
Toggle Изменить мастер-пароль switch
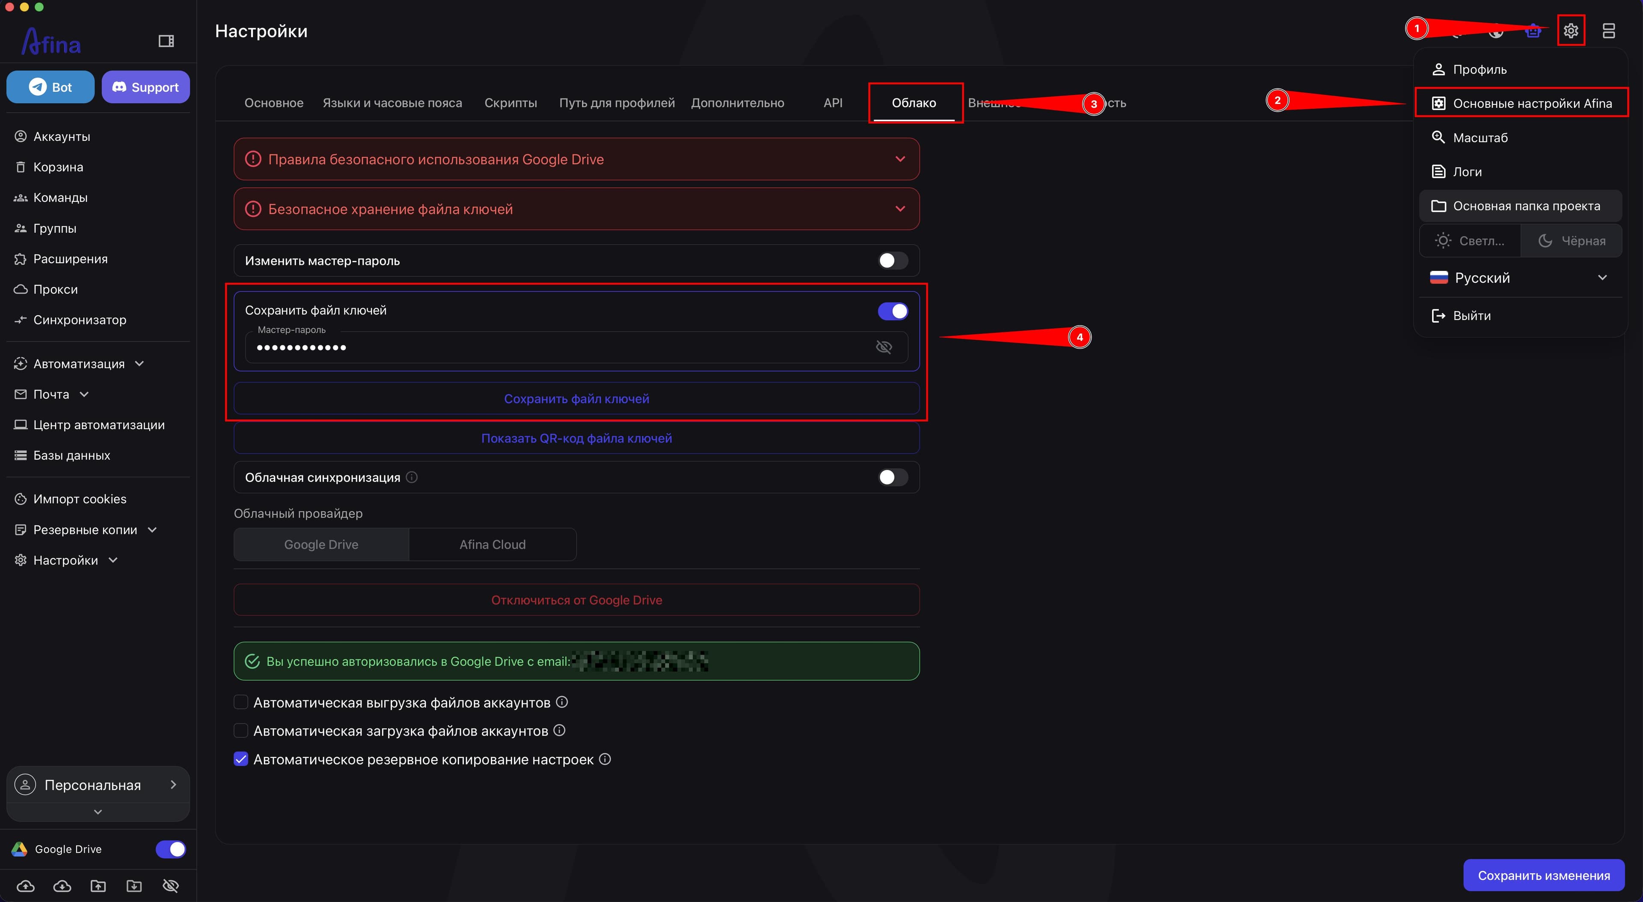(892, 260)
